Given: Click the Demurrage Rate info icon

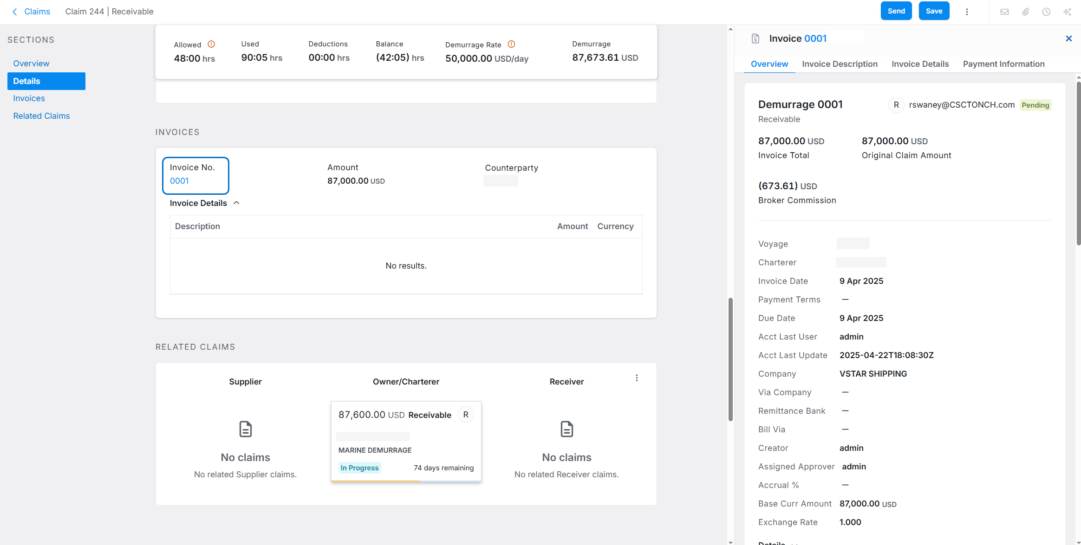Looking at the screenshot, I should pyautogui.click(x=511, y=45).
